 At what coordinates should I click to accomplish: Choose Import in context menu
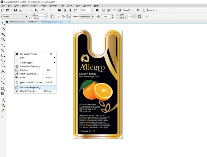(x=35, y=70)
